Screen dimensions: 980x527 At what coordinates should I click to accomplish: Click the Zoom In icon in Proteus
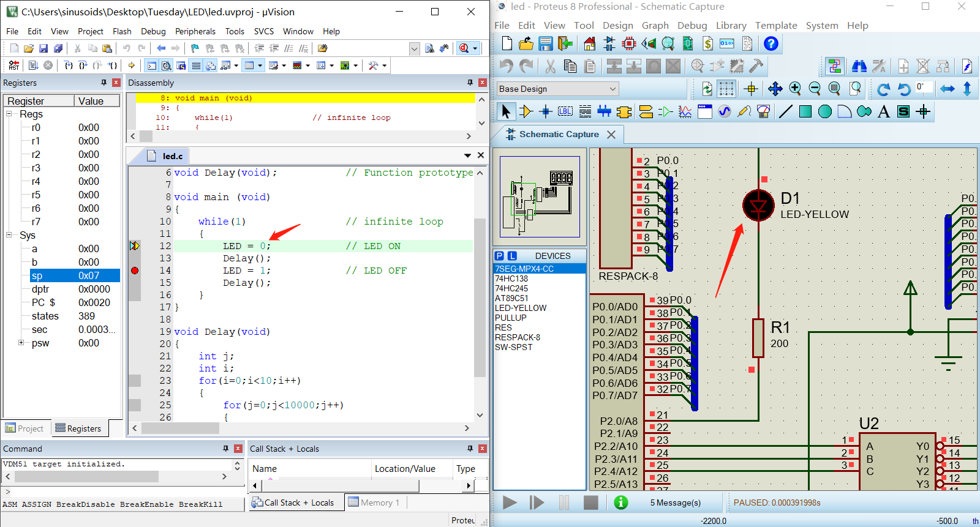pos(795,89)
